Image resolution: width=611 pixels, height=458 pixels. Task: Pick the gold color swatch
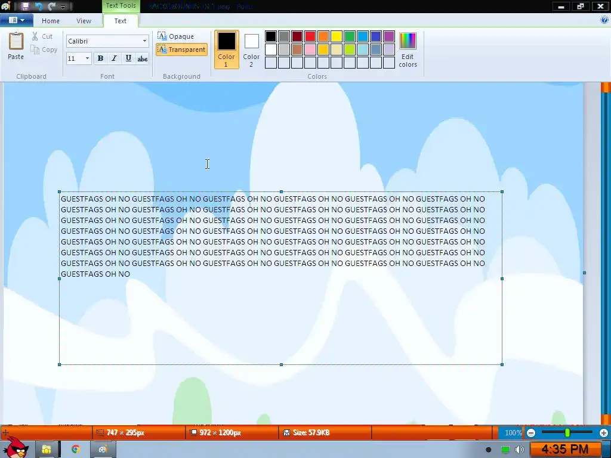click(323, 49)
